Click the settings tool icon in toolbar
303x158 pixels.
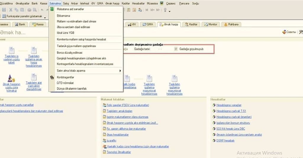(x=165, y=10)
